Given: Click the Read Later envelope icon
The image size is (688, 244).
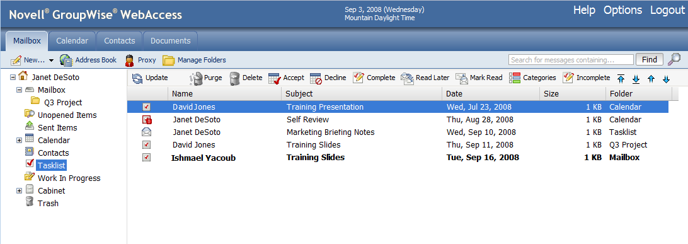Looking at the screenshot, I should pos(407,78).
